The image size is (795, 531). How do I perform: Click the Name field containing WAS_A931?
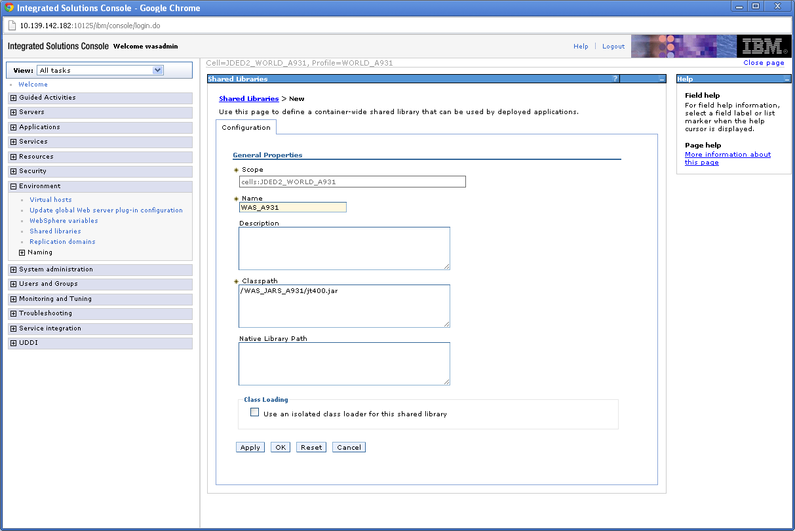tap(293, 207)
